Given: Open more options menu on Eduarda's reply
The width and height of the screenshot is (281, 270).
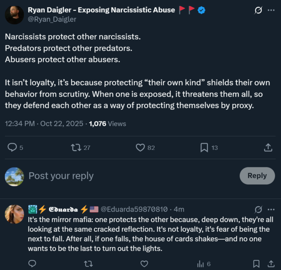Looking at the screenshot, I should (x=271, y=209).
